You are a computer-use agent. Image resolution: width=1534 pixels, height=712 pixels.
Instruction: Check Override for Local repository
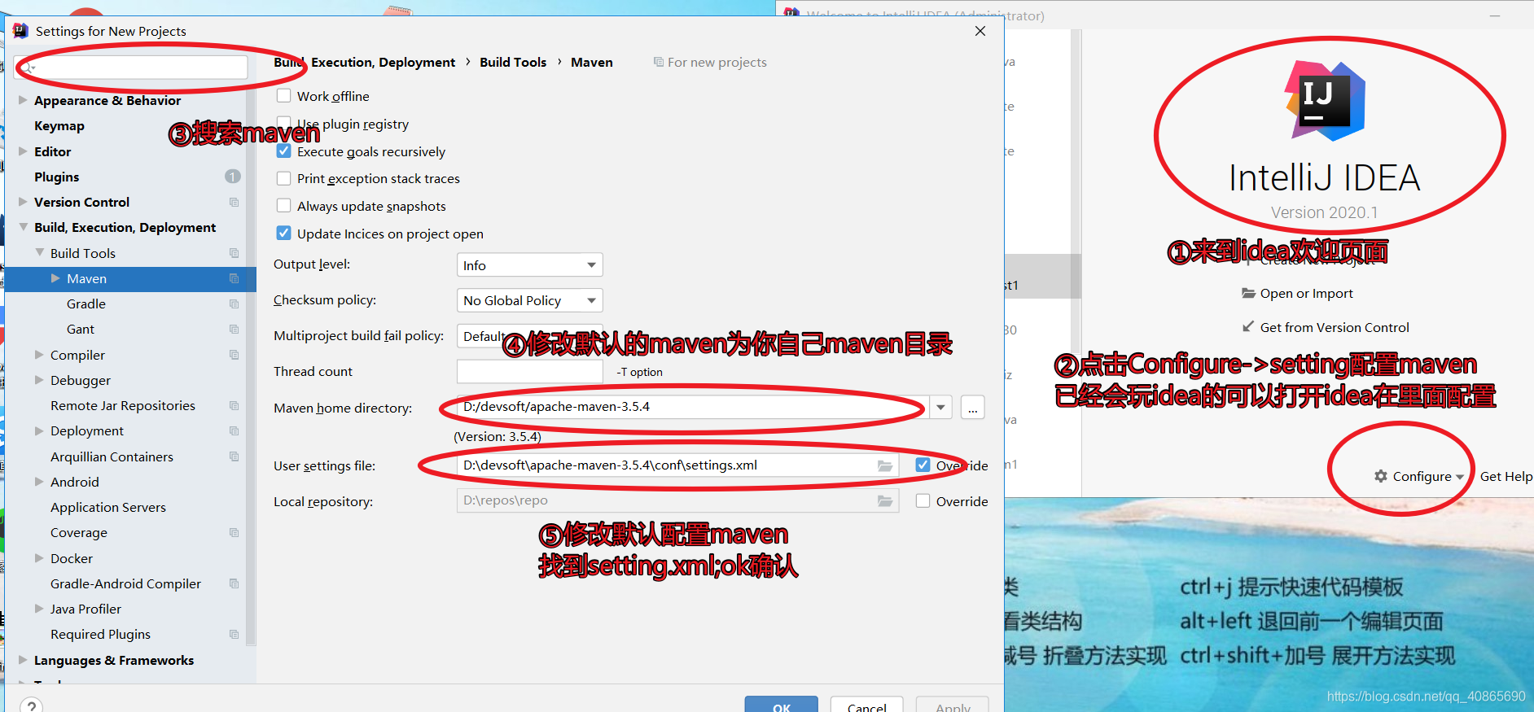tap(923, 501)
